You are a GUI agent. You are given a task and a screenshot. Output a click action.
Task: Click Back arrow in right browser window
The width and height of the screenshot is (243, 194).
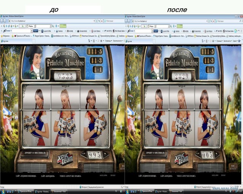point(126,21)
